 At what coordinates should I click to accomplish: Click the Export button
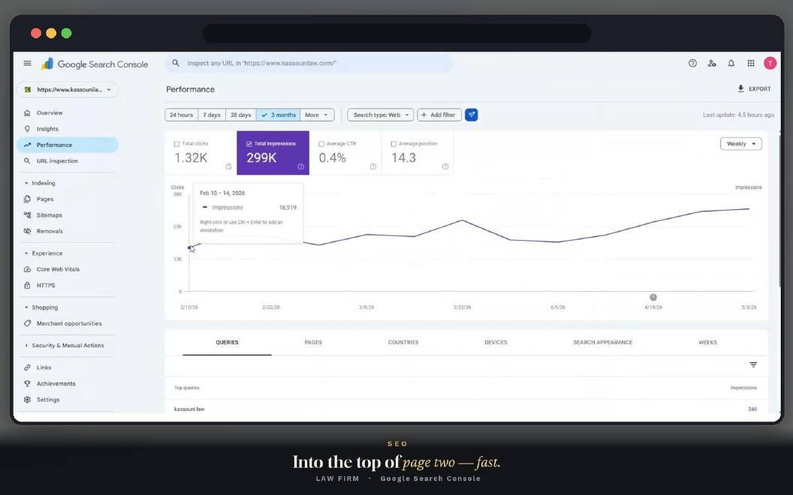tap(754, 88)
